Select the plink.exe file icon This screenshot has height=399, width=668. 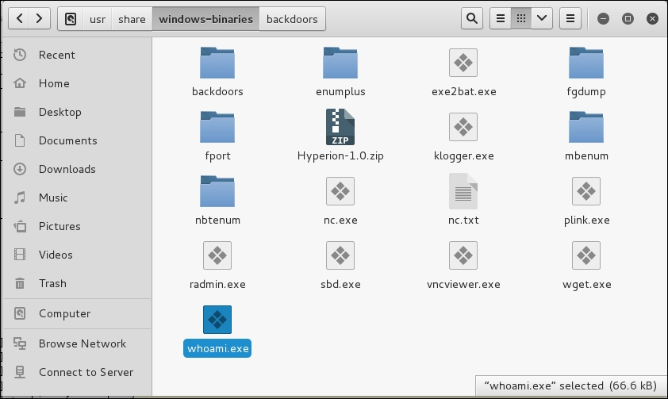[586, 191]
